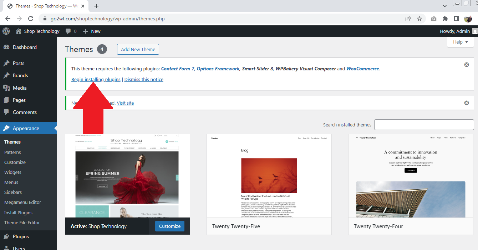Dismiss the required plugins notice with X

click(x=466, y=65)
